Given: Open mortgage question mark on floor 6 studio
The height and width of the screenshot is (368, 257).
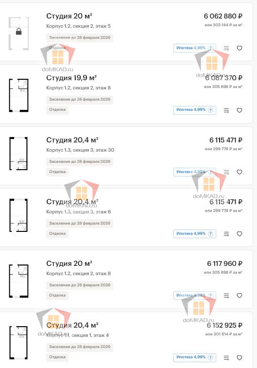Looking at the screenshot, I should [x=210, y=234].
